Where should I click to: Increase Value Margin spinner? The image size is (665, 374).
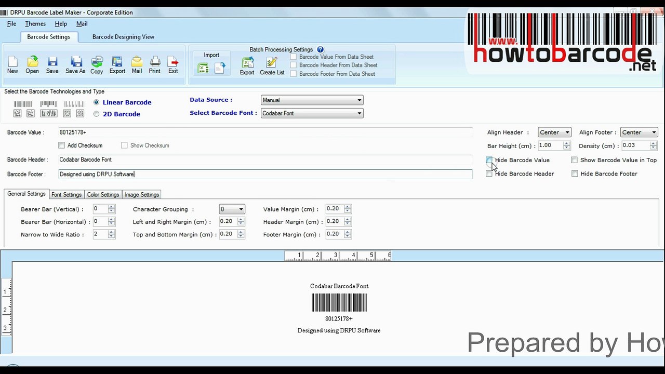click(x=348, y=207)
